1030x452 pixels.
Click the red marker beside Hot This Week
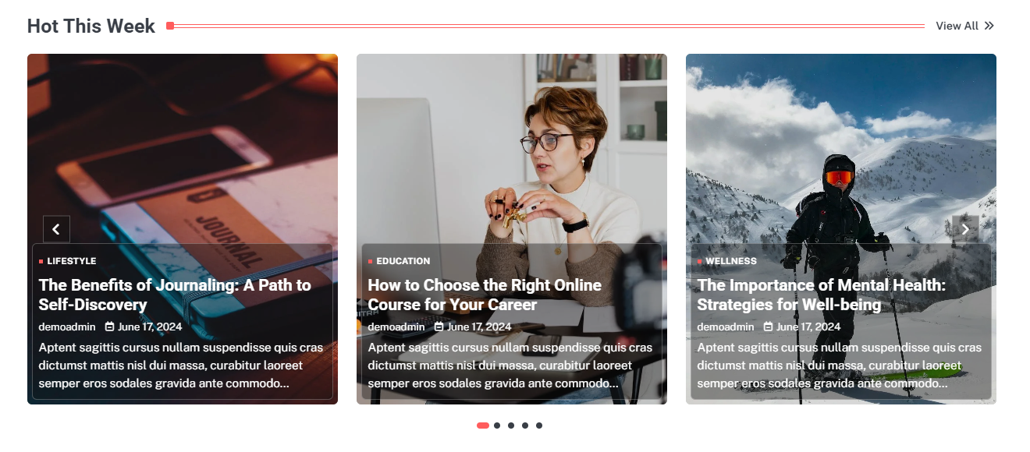point(170,26)
